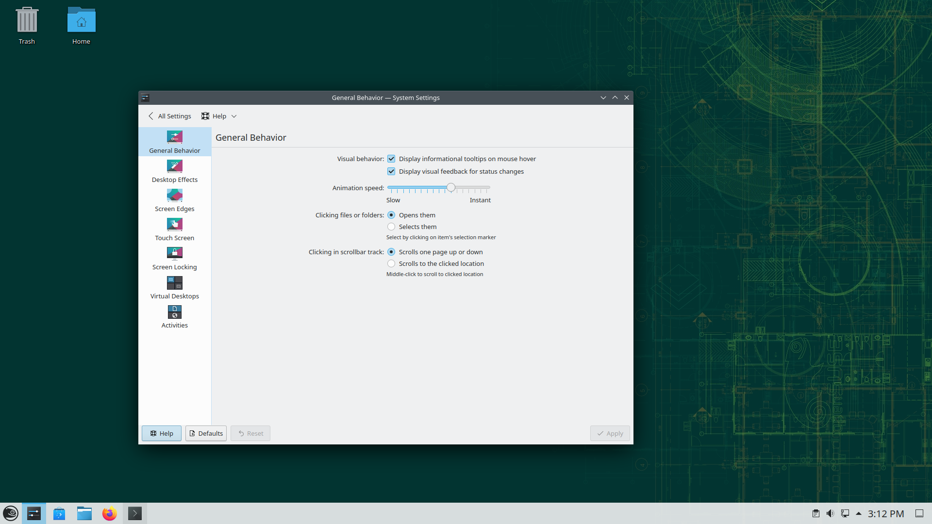Launch Konsole terminal from taskbar
Image resolution: width=932 pixels, height=524 pixels.
135,513
